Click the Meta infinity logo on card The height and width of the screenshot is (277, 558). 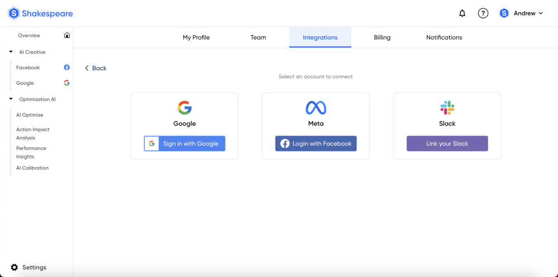pyautogui.click(x=316, y=108)
